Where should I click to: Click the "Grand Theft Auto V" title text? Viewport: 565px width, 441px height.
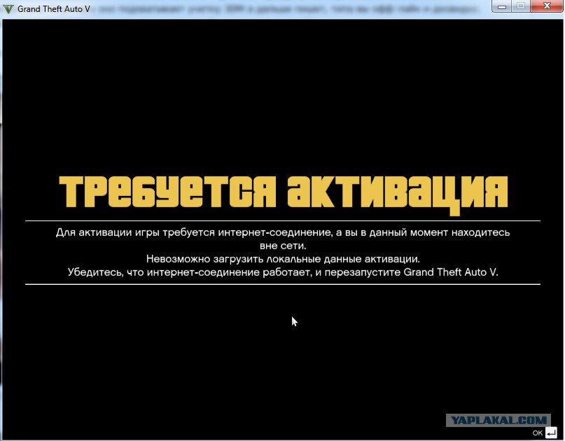[54, 9]
